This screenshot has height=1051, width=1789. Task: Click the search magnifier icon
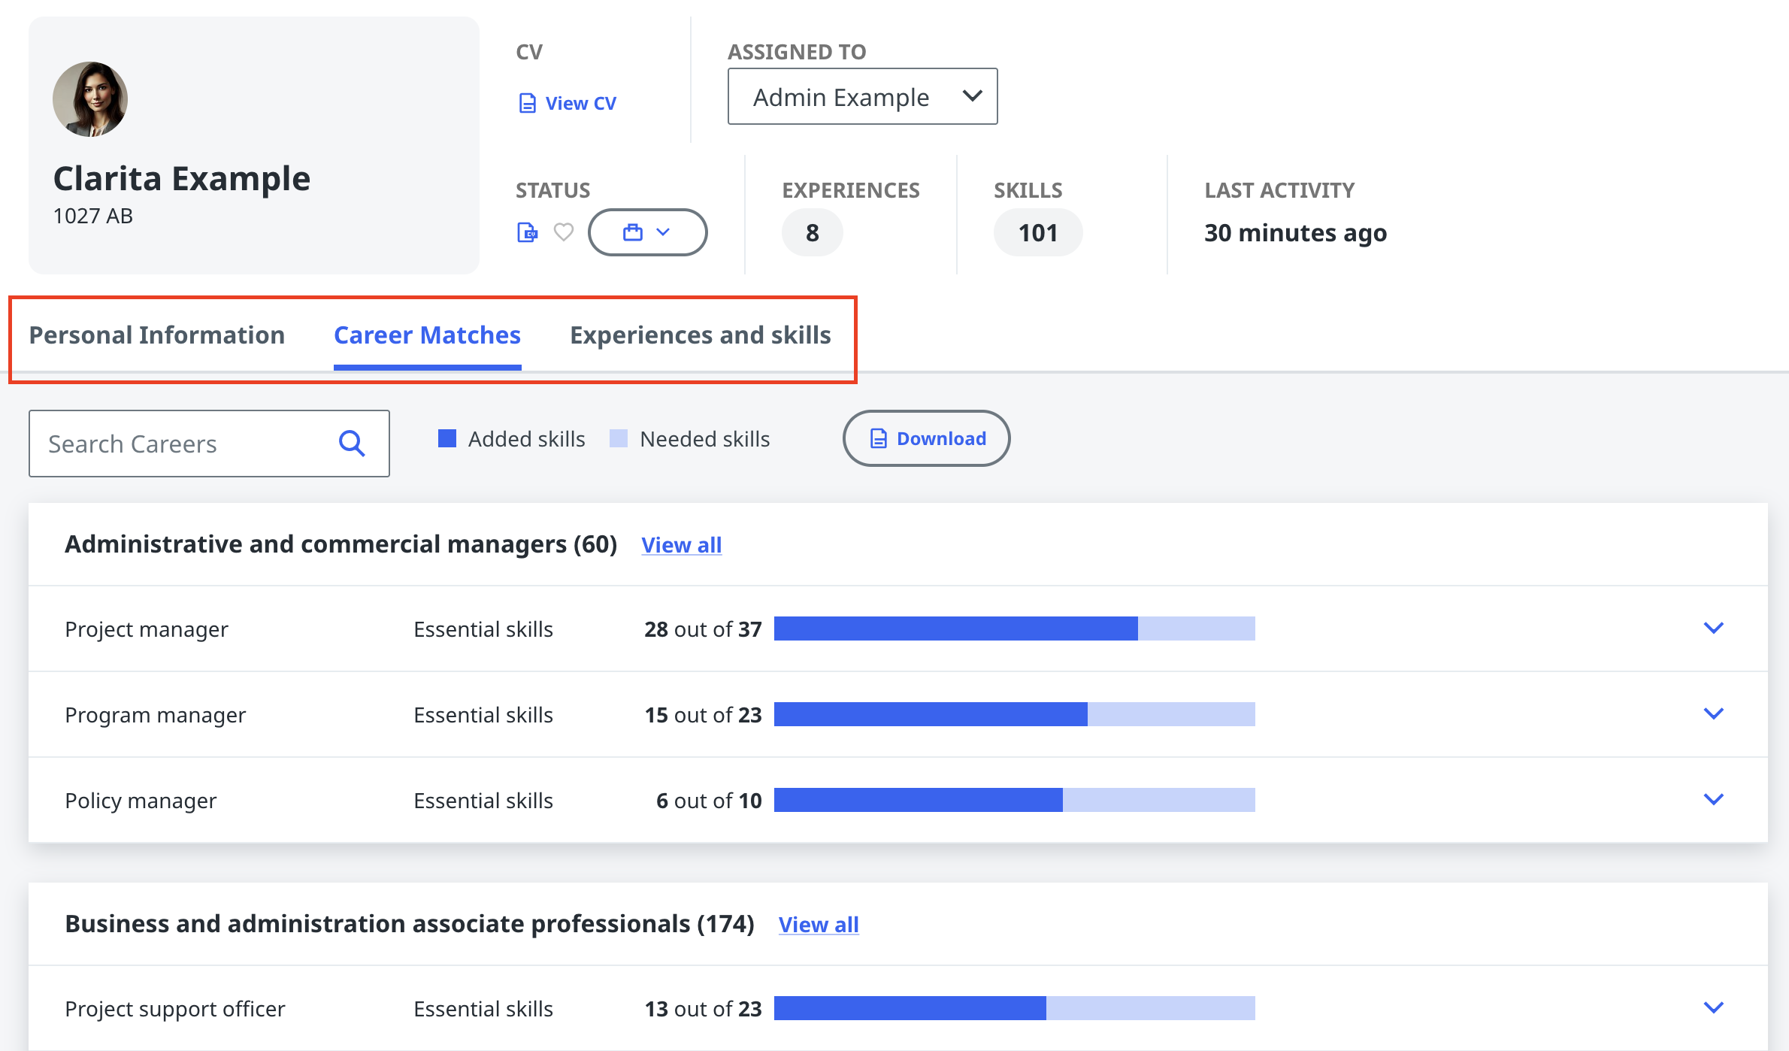pyautogui.click(x=352, y=444)
